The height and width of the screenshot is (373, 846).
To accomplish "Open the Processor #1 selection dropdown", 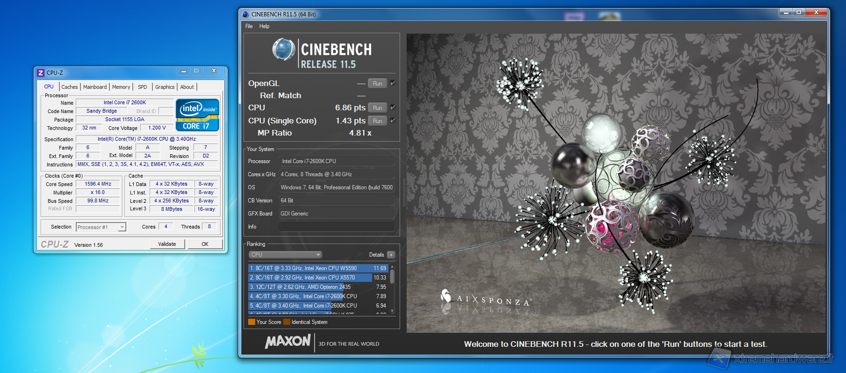I will (x=101, y=227).
